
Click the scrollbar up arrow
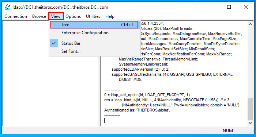pyautogui.click(x=250, y=24)
